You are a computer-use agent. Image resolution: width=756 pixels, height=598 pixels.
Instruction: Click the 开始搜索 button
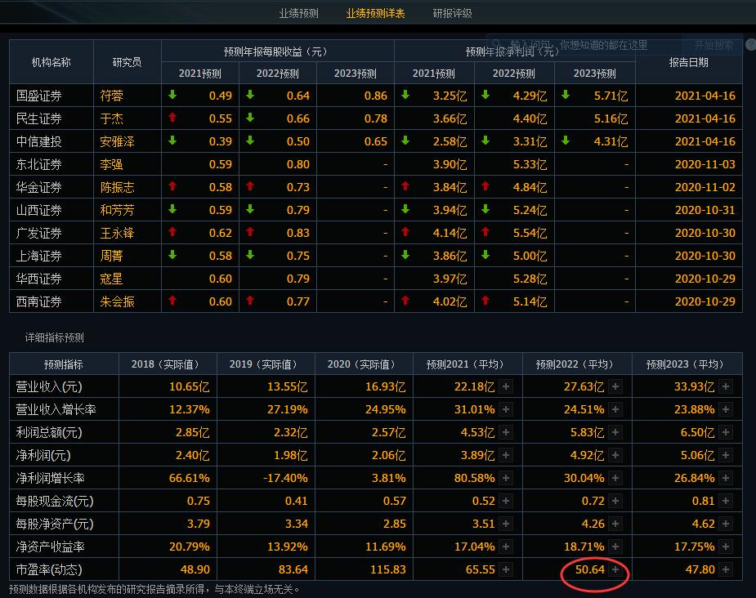[x=713, y=45]
